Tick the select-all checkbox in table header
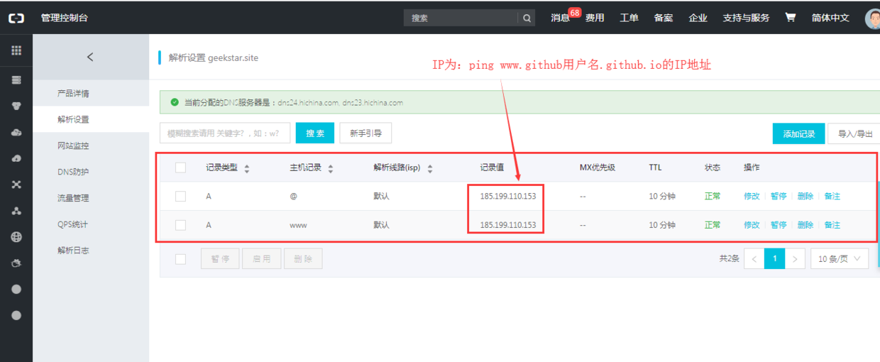This screenshot has height=362, width=880. 180,168
